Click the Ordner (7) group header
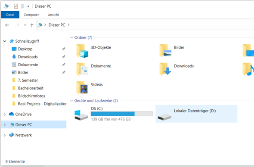This screenshot has height=167, width=254. [x=83, y=37]
